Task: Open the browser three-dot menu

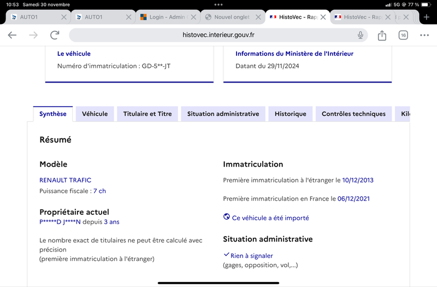Action: (x=424, y=35)
